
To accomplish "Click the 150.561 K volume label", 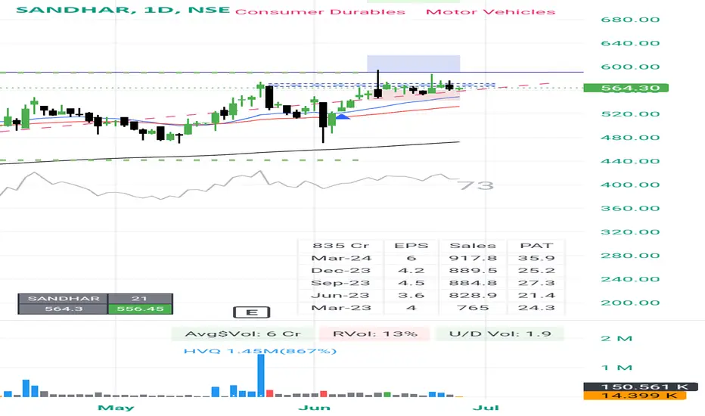I will [x=641, y=387].
